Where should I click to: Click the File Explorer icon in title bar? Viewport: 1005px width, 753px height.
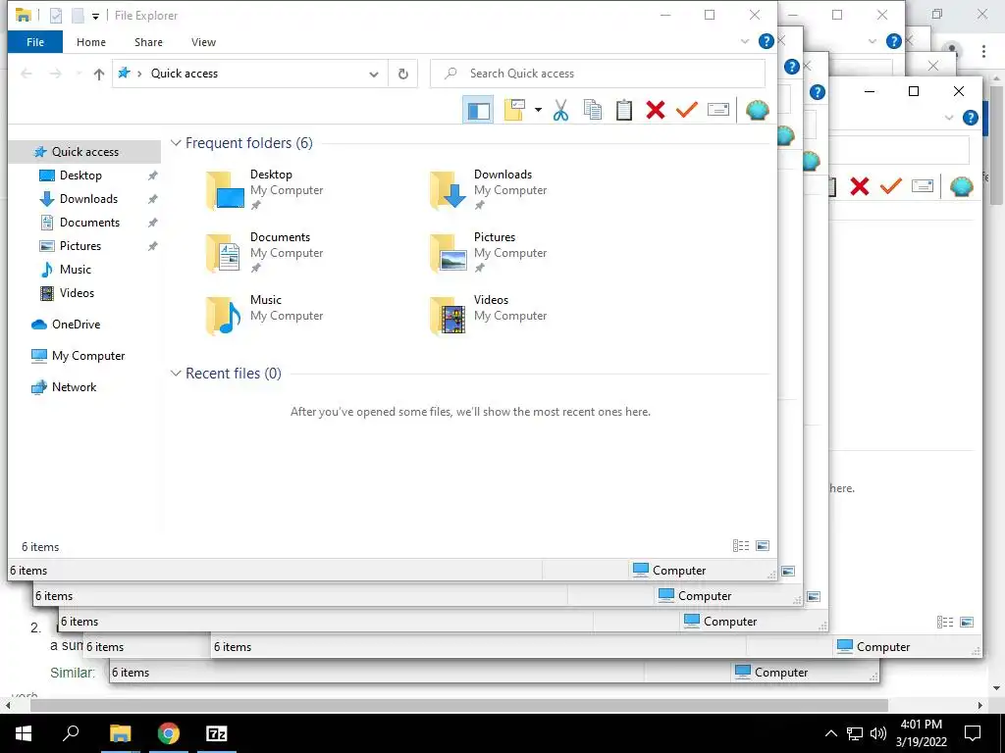point(24,16)
